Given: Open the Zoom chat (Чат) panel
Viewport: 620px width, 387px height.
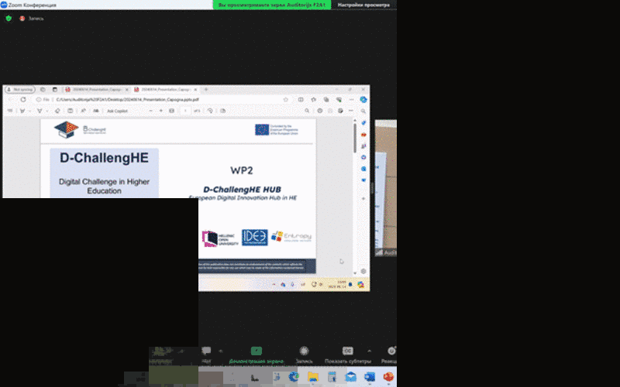Looking at the screenshot, I should click(x=206, y=354).
